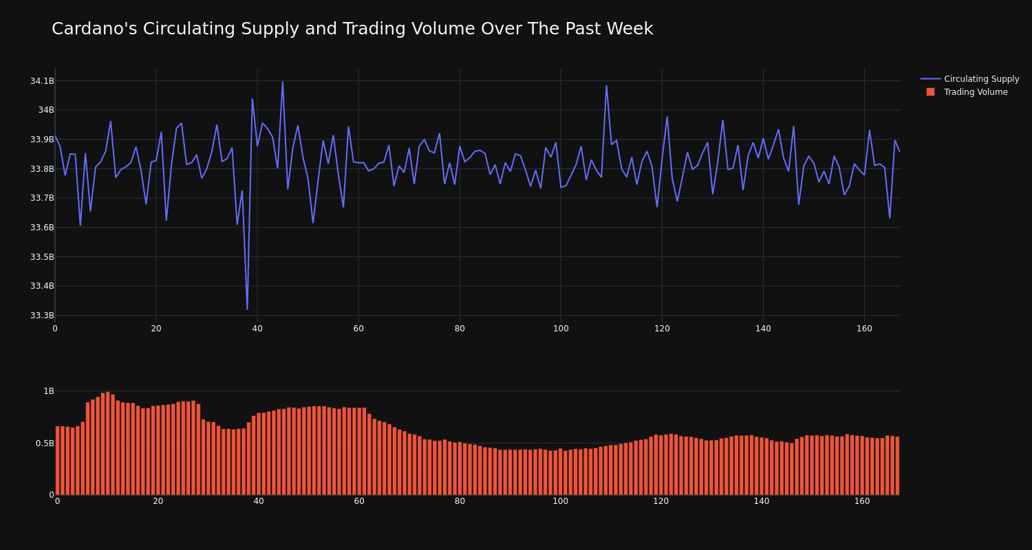Toggle Circulating Supply legend entry
The height and width of the screenshot is (550, 1032).
click(969, 79)
